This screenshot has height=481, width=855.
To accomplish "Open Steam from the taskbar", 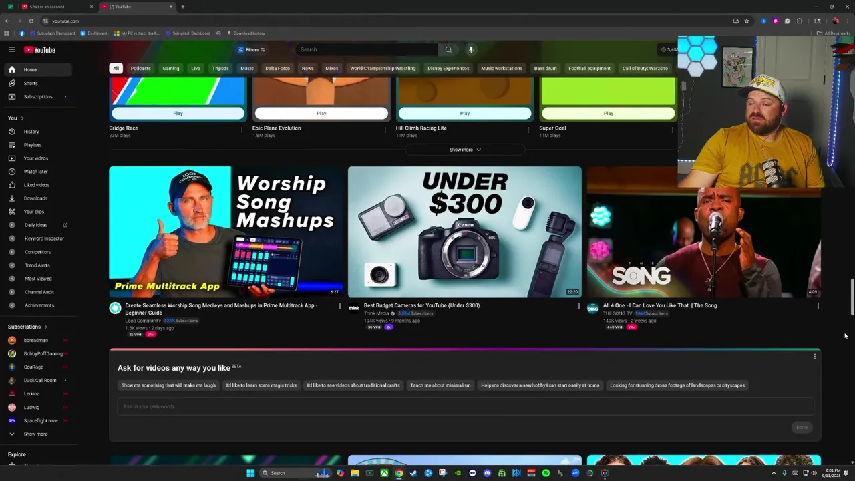I will [413, 473].
